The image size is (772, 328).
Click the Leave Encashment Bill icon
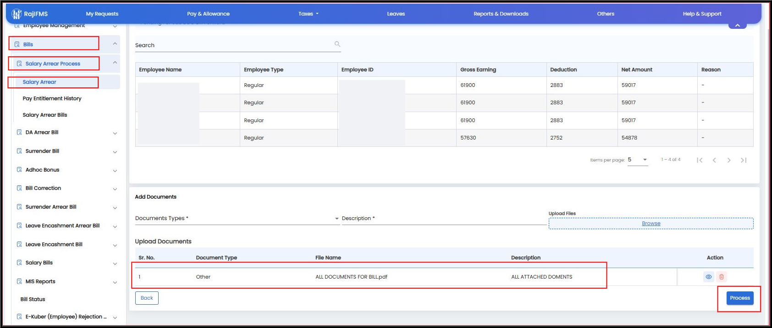click(19, 244)
